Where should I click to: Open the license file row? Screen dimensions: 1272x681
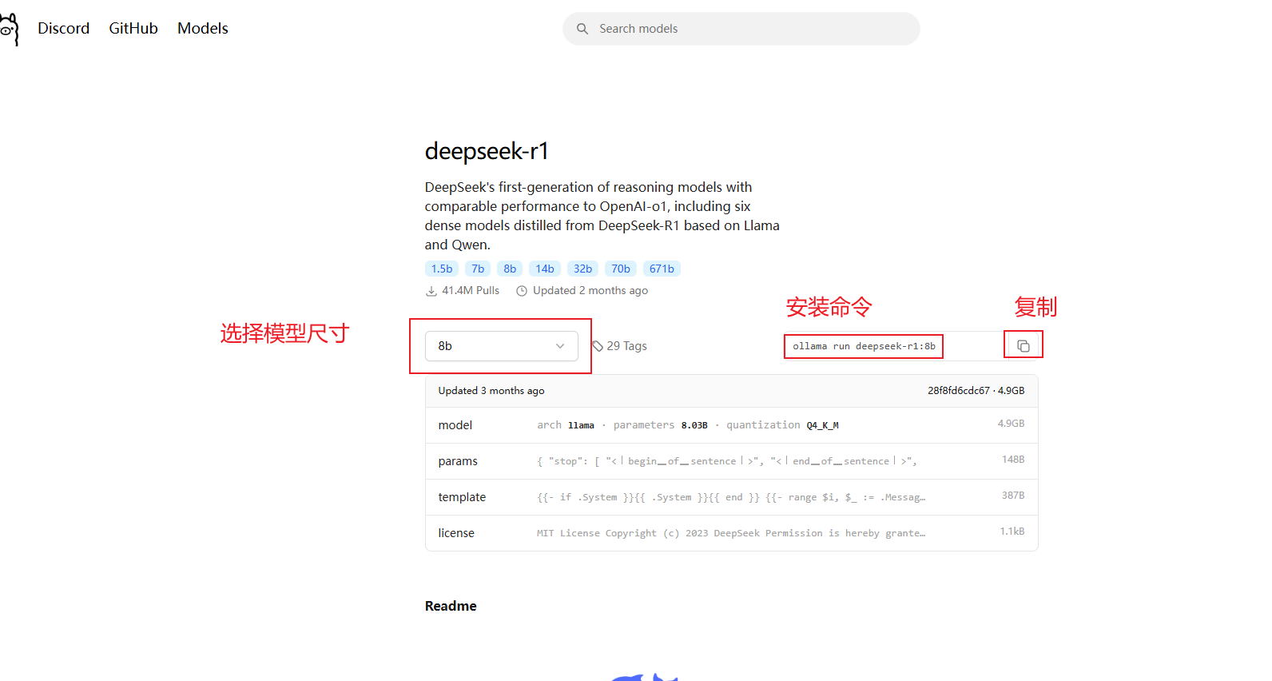[x=731, y=533]
